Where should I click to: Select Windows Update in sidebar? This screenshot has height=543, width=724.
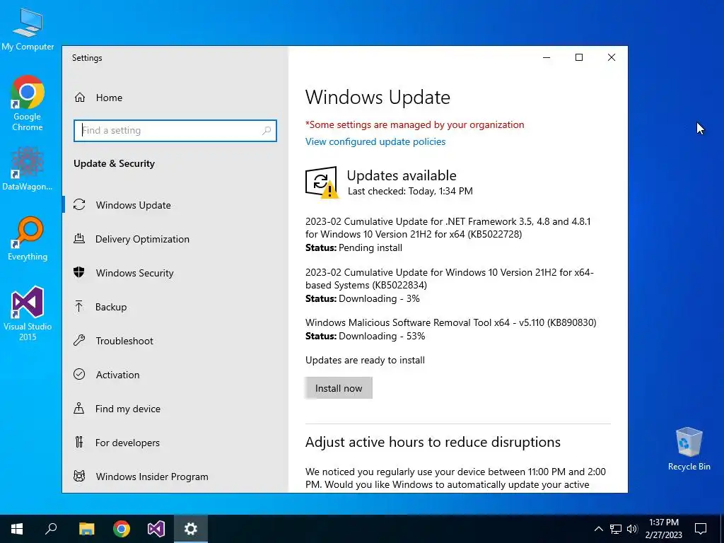(175, 205)
